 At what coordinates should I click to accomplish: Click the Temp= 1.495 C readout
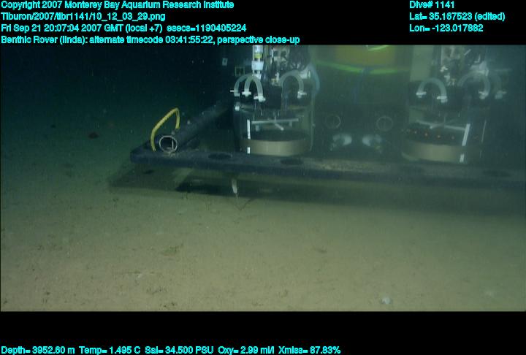[110, 351]
